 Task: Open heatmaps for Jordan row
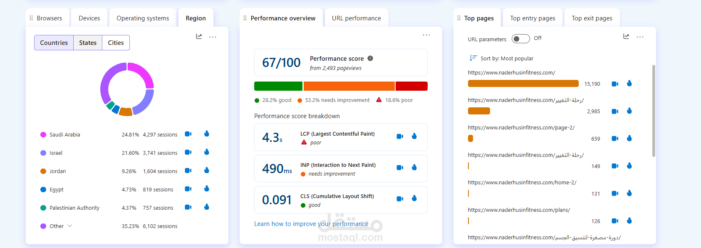tap(207, 170)
